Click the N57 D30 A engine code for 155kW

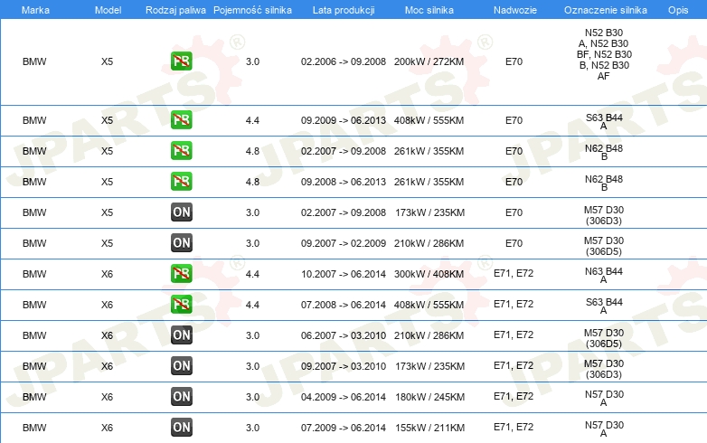[603, 428]
